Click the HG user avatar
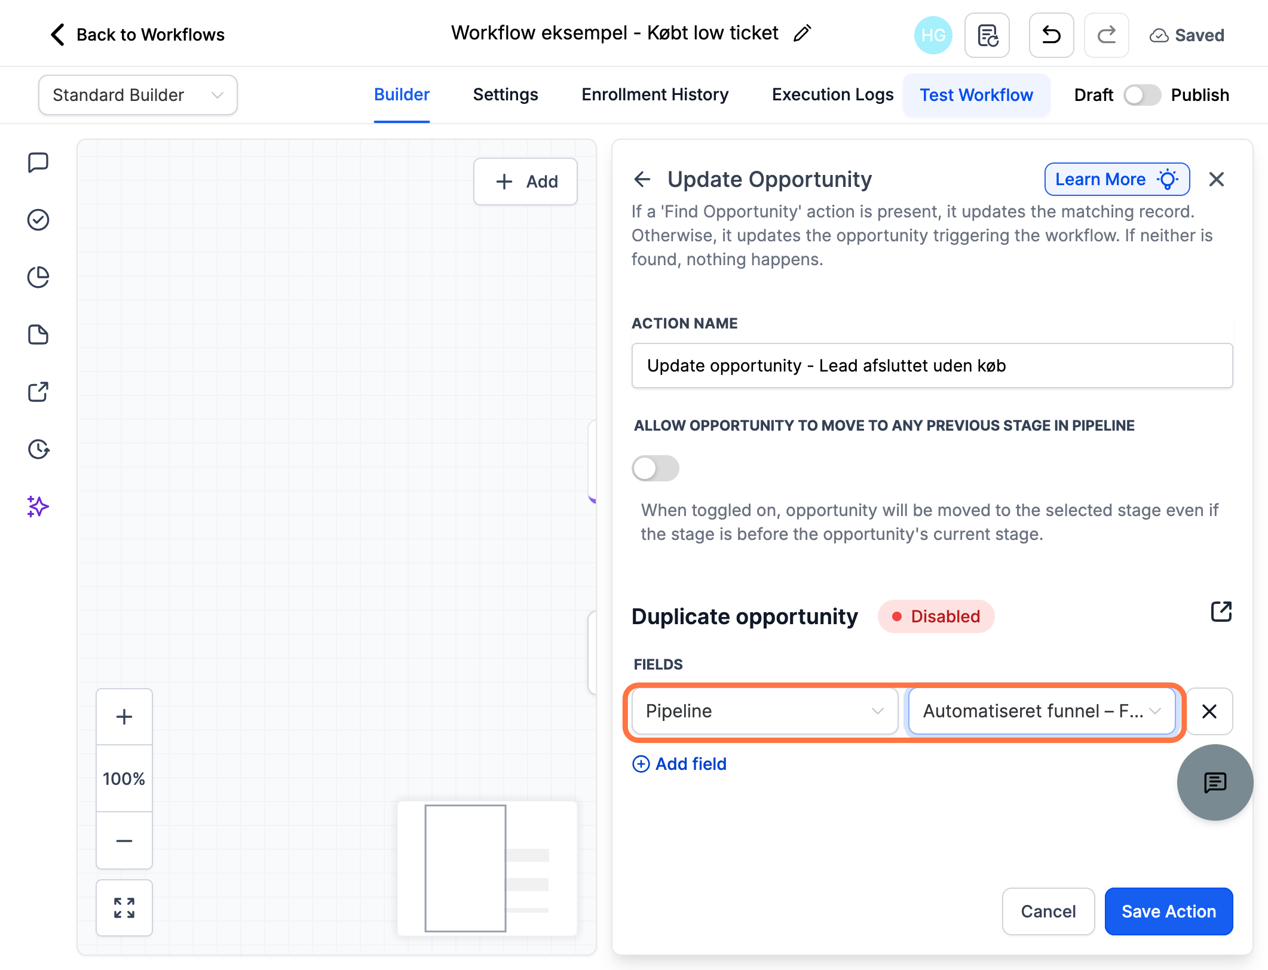This screenshot has height=970, width=1268. (933, 35)
